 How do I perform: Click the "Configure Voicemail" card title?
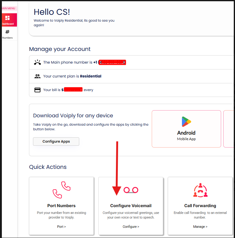pyautogui.click(x=131, y=206)
